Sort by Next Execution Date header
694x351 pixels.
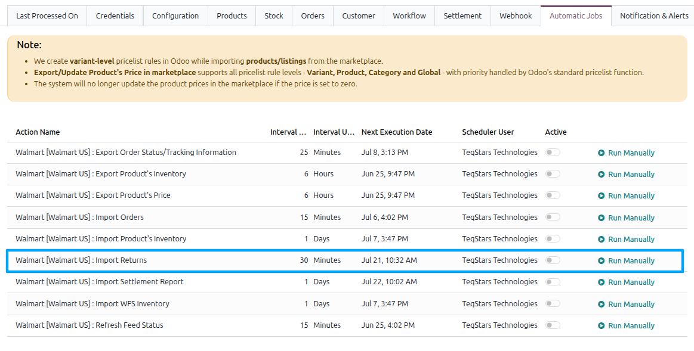(397, 132)
